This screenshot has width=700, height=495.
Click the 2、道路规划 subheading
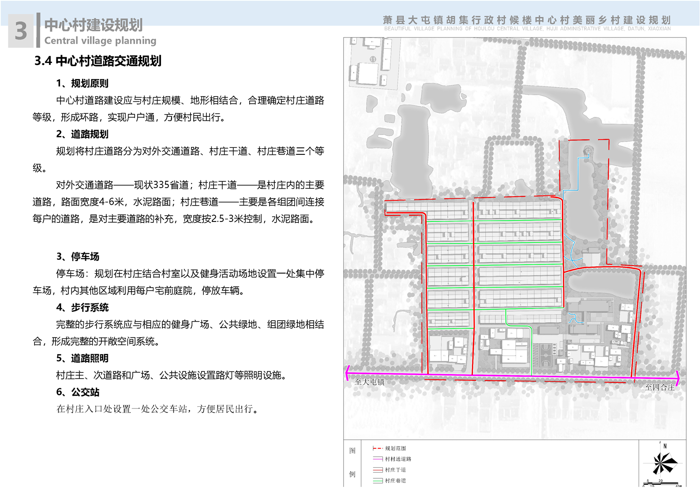click(x=82, y=134)
